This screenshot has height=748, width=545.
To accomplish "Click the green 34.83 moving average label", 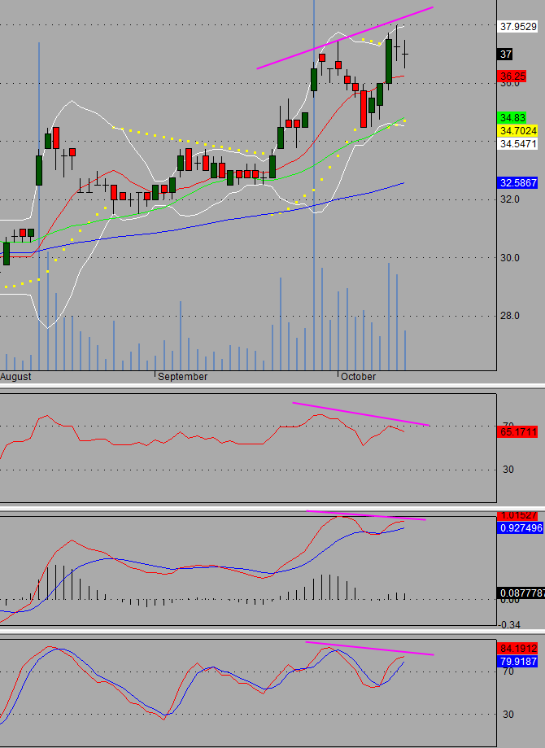I will (x=512, y=118).
